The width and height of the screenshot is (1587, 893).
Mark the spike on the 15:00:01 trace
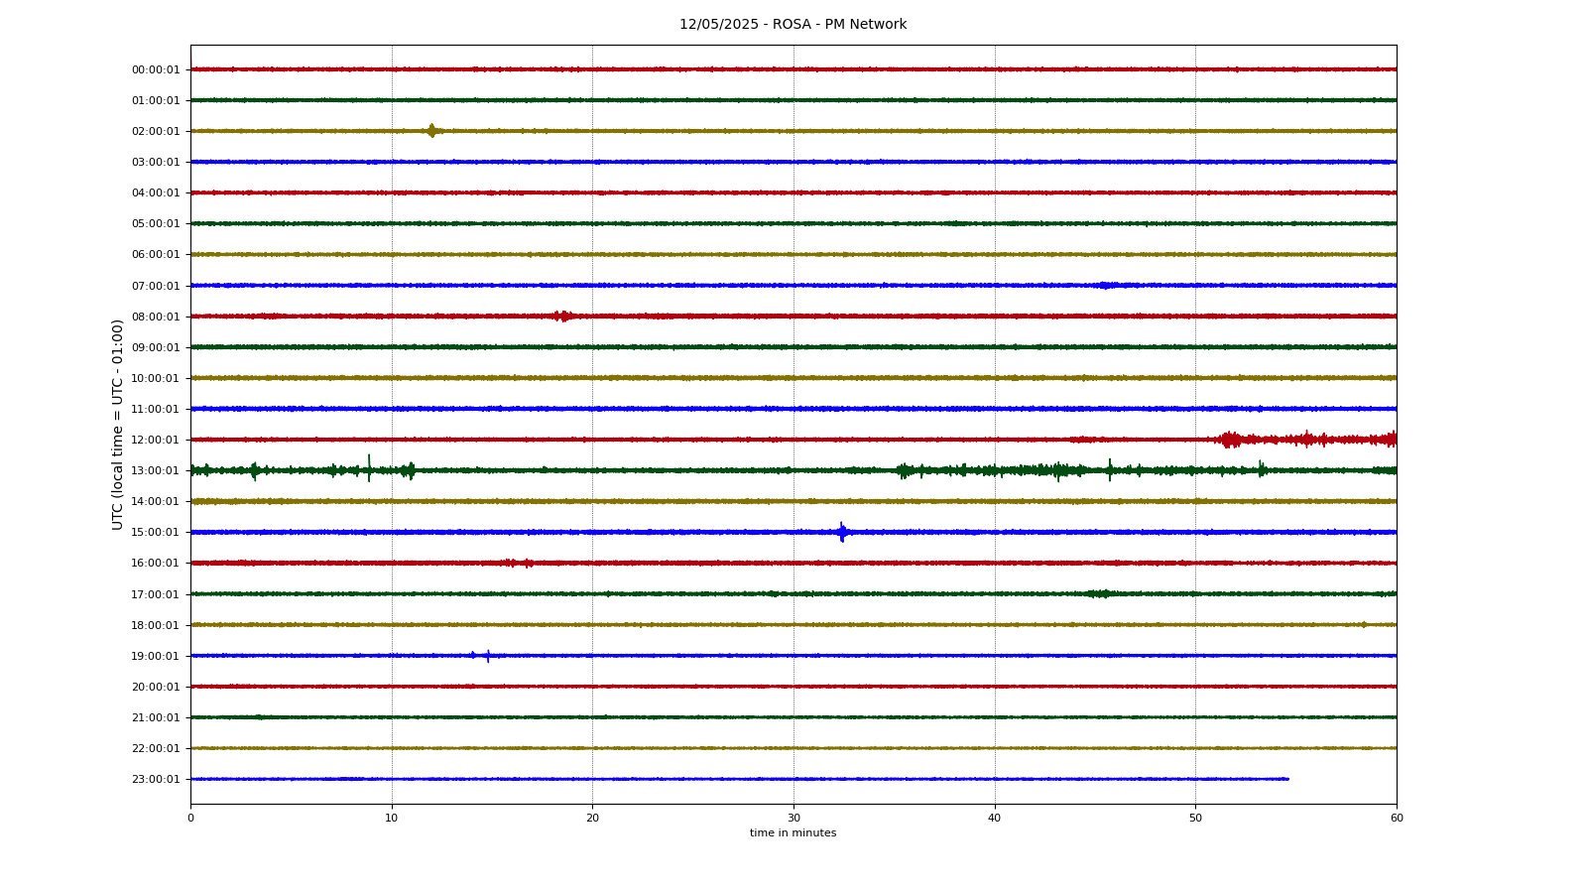(x=842, y=532)
